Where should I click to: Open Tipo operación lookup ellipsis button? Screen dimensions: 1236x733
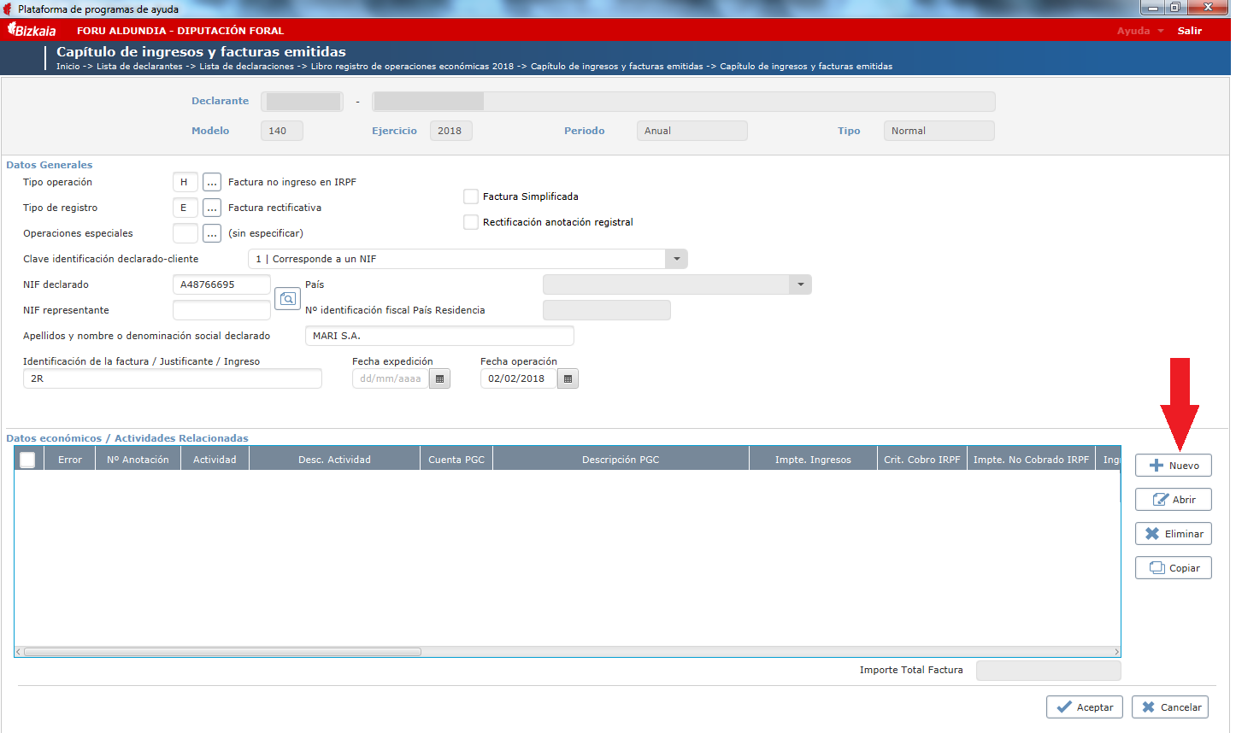tap(212, 182)
